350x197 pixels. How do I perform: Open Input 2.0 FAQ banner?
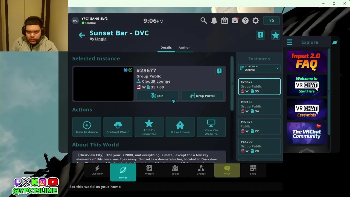pos(307,61)
